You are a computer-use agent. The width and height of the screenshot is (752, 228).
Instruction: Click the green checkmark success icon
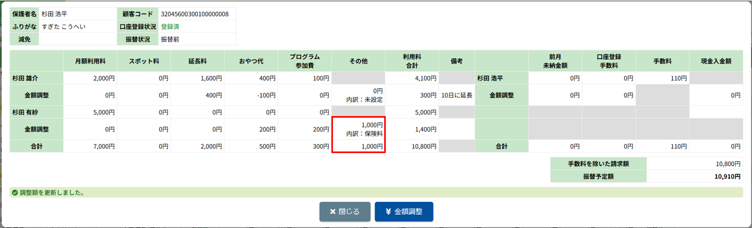click(15, 193)
